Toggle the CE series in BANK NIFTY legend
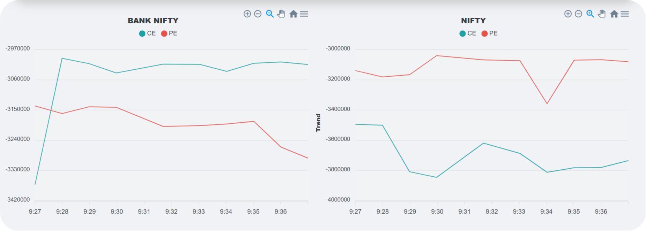Screen dimensions: 646x231 click(147, 33)
